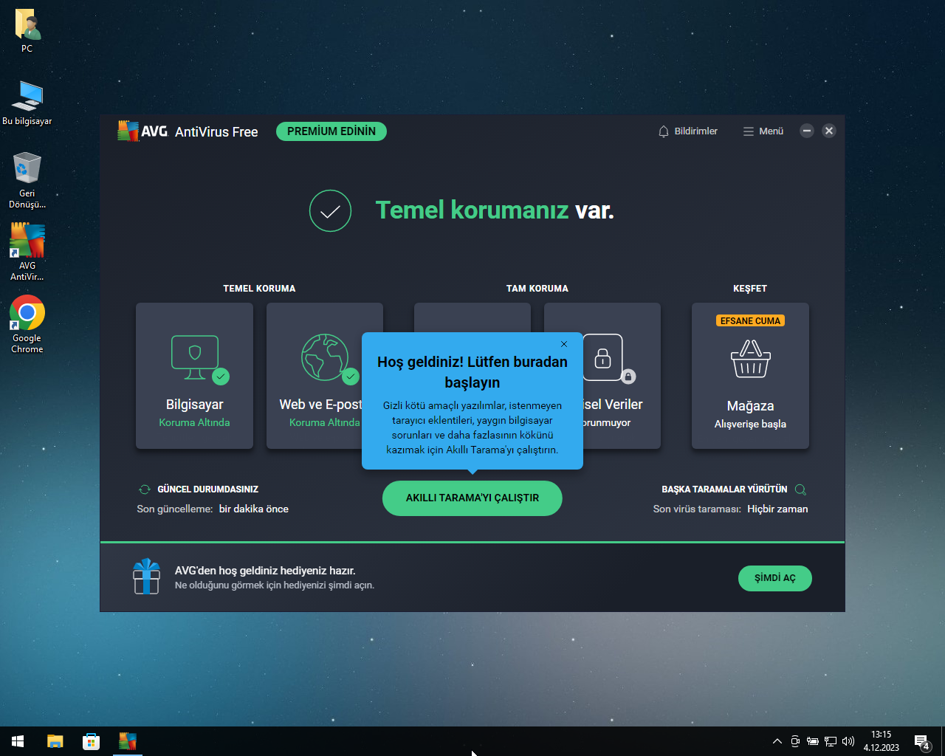Select the PC desktop icon

coord(27,31)
